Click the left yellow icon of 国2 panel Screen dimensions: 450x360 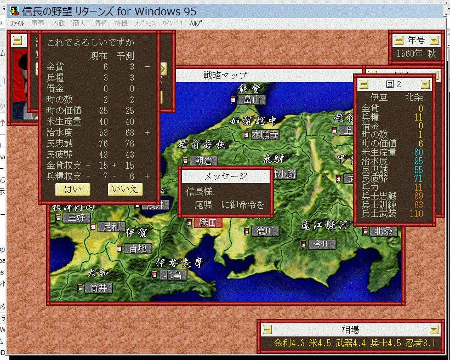point(364,84)
